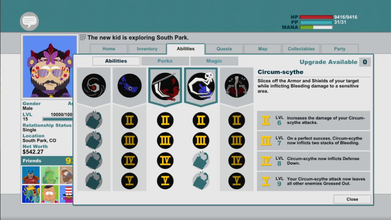Screen dimensions: 391x220
Task: Click the Gender value Male
Action: coord(27,108)
